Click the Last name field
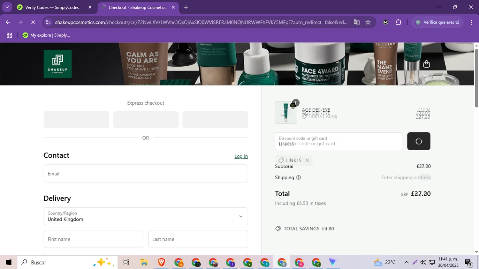The width and height of the screenshot is (479, 269). click(x=198, y=239)
